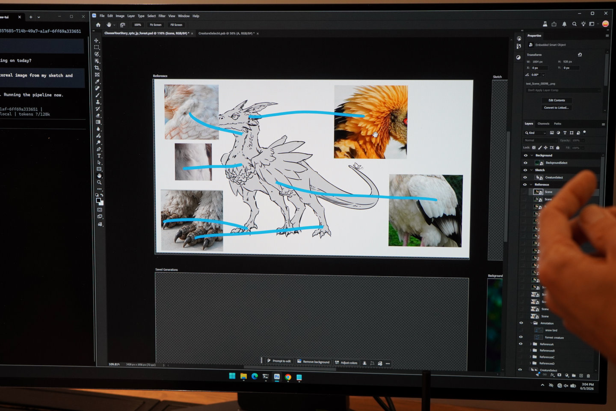Click the layer fx styles icon
The width and height of the screenshot is (616, 411).
pyautogui.click(x=552, y=375)
